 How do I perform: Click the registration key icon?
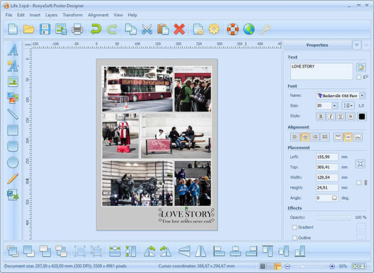pyautogui.click(x=265, y=29)
